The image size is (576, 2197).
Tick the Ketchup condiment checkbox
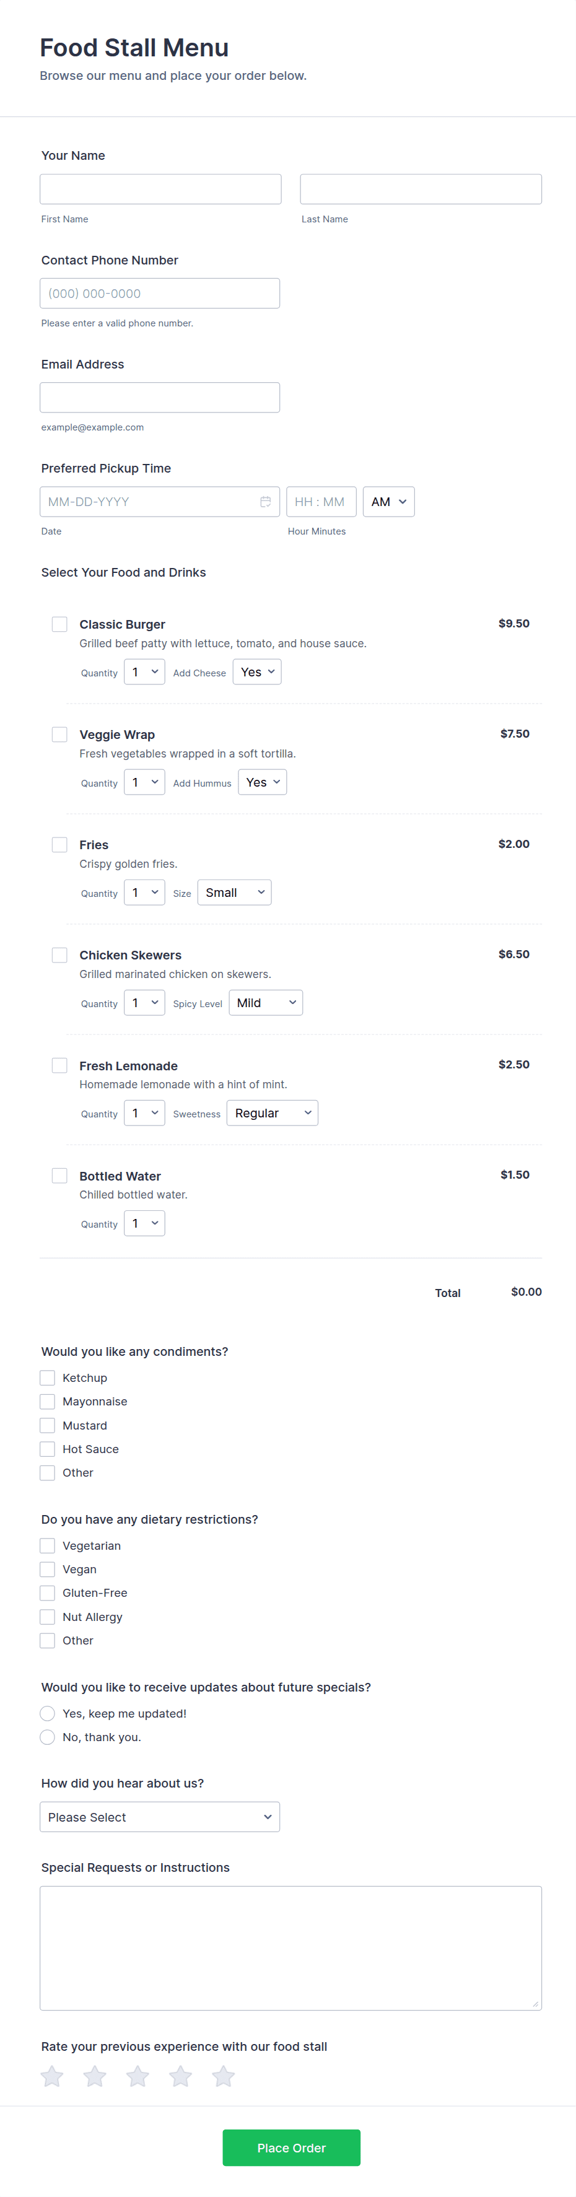point(48,1378)
